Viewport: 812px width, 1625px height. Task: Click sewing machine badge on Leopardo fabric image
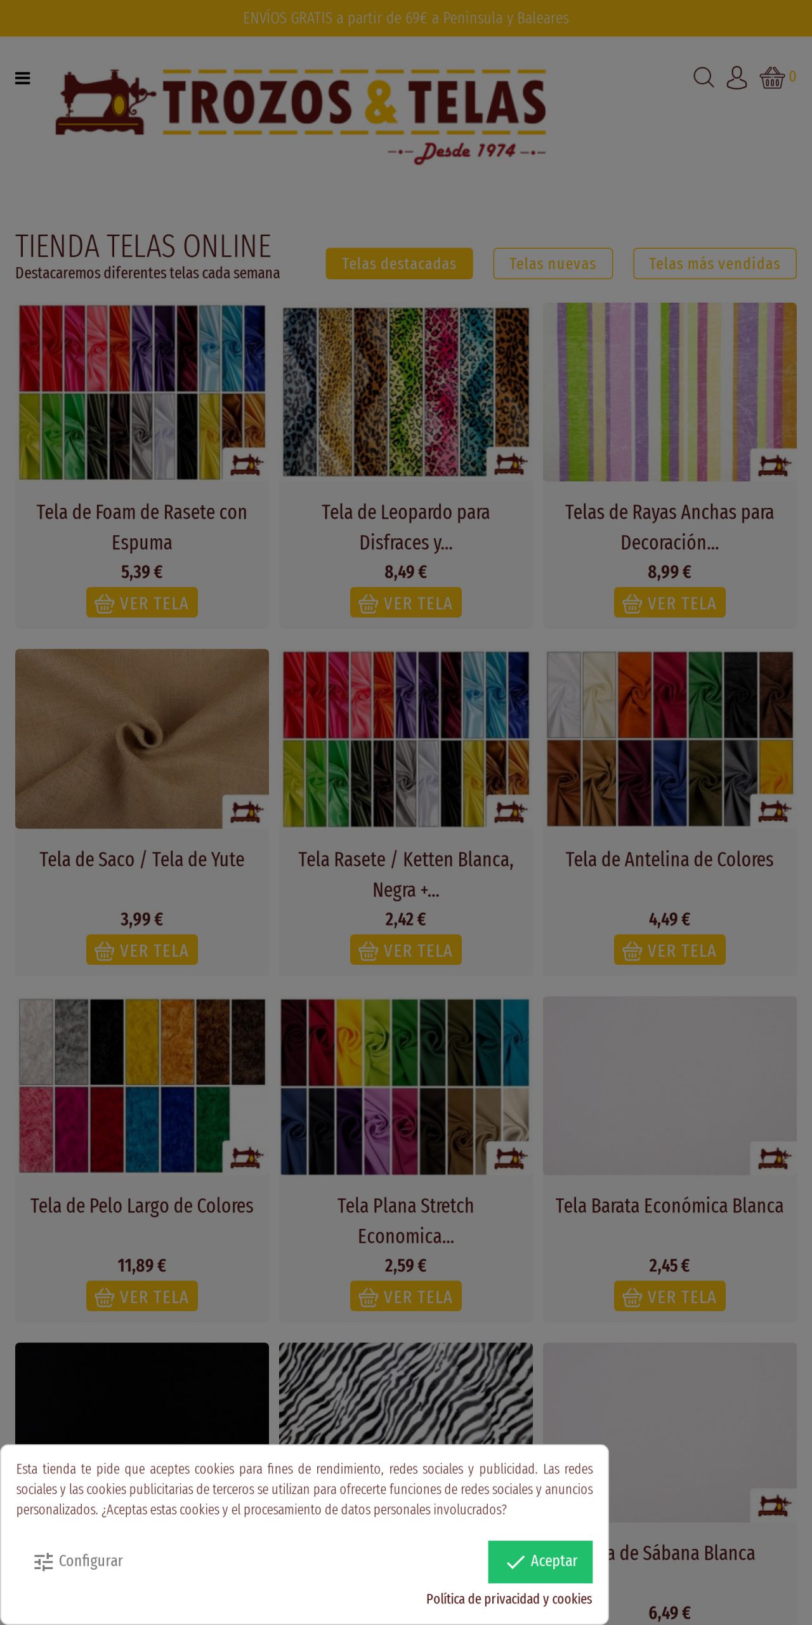click(x=510, y=465)
